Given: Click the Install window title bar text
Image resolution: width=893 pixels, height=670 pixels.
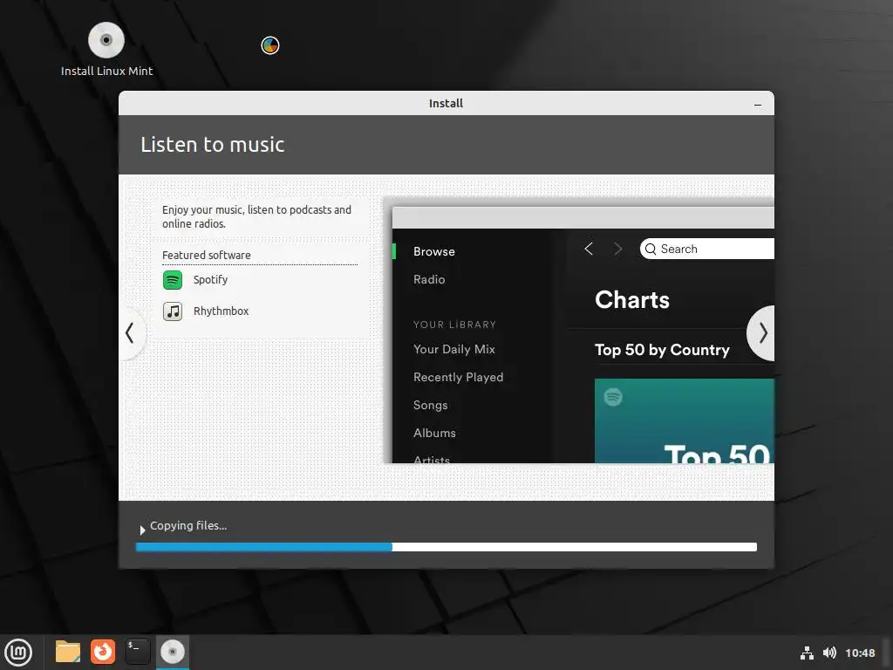Looking at the screenshot, I should pos(446,104).
